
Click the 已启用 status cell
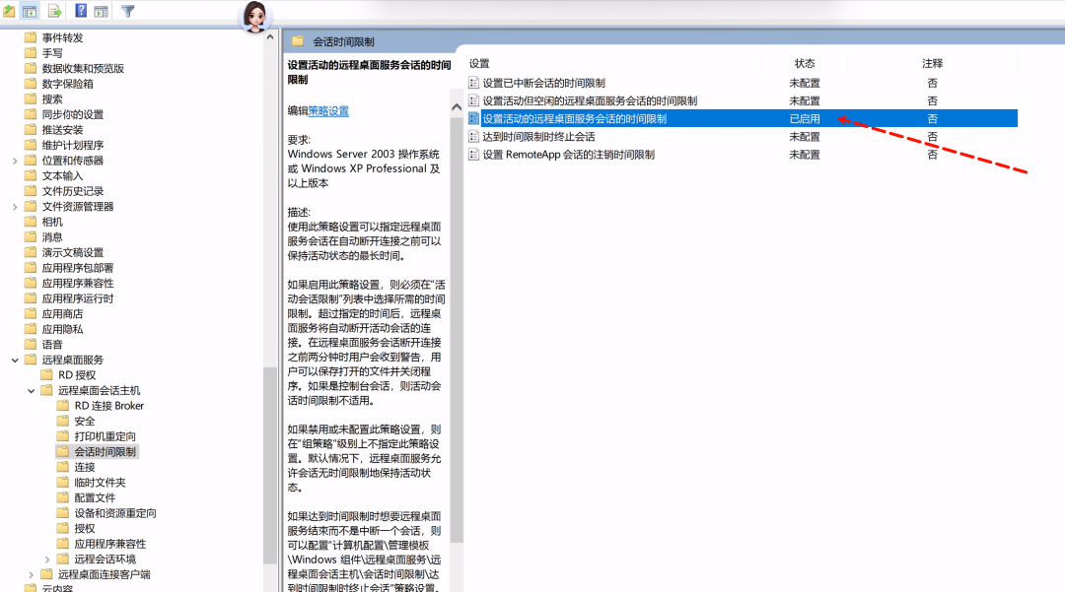805,118
